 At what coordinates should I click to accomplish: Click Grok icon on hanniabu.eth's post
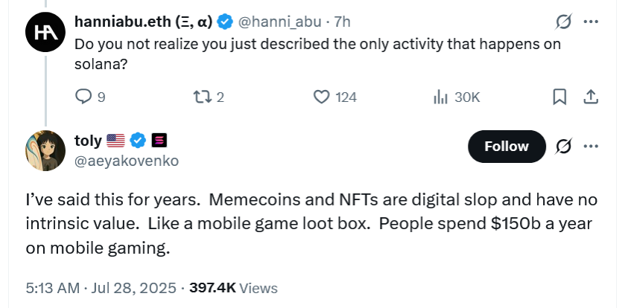pos(564,22)
